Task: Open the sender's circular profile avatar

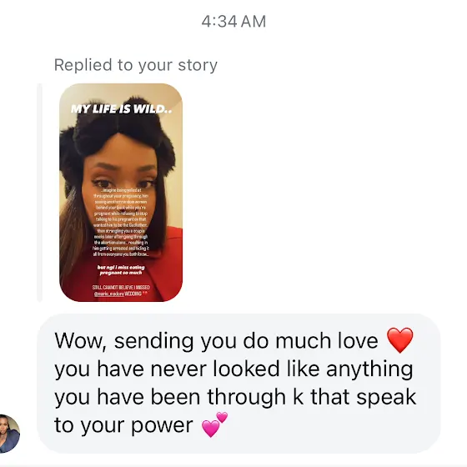Action: (9, 434)
